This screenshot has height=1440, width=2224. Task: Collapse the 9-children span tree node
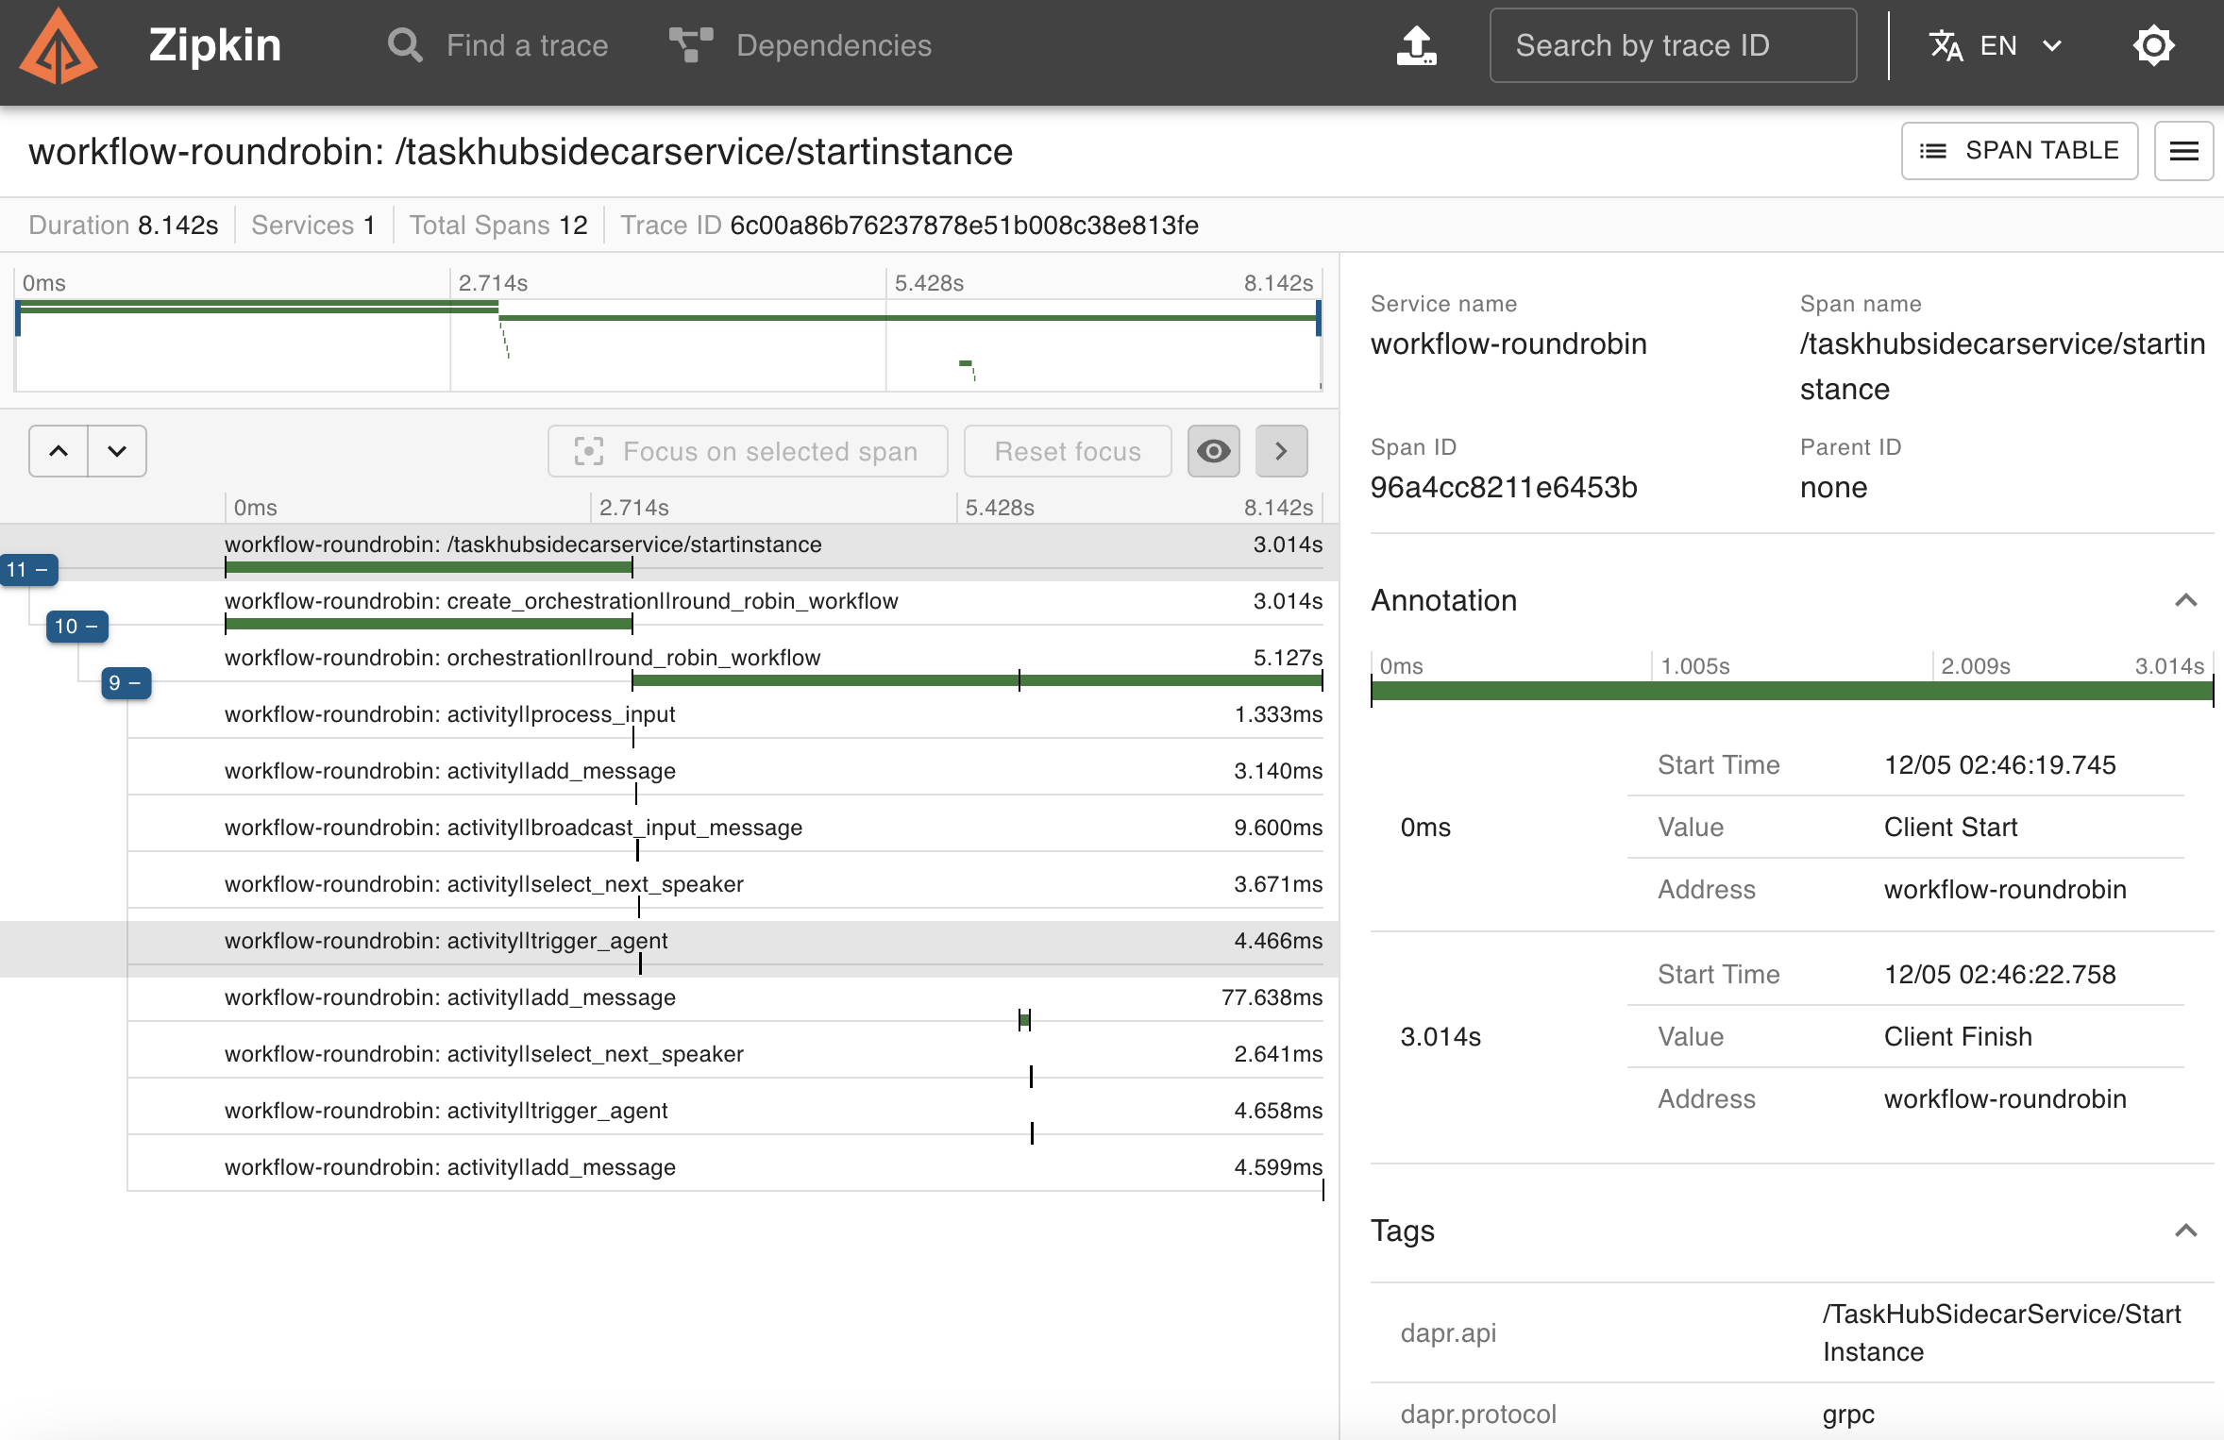point(126,683)
